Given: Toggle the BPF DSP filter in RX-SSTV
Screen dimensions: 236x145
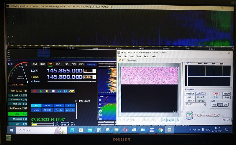Looking at the screenshot, I should [225, 105].
